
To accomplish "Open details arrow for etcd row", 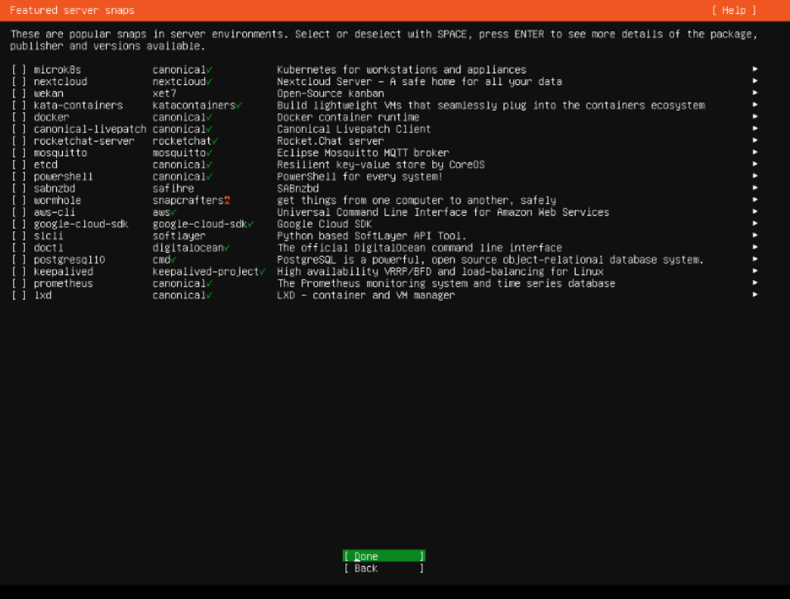I will (x=754, y=164).
